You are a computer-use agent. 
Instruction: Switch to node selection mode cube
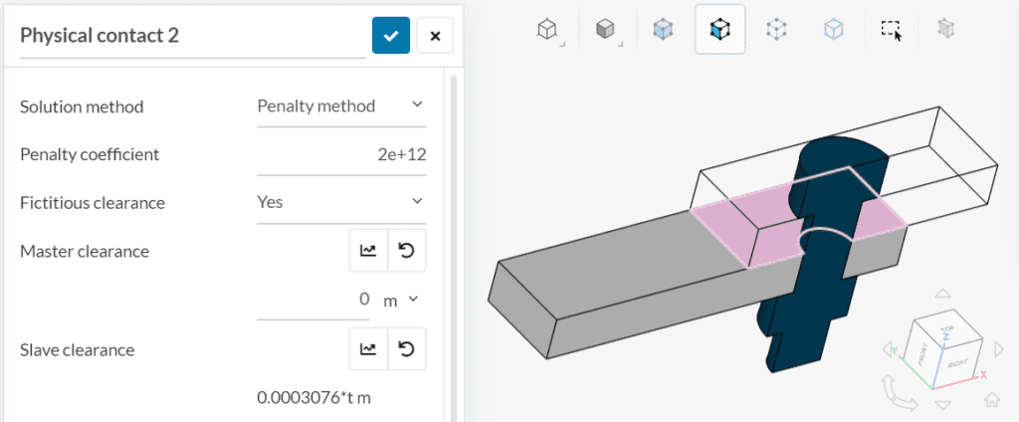pos(776,30)
